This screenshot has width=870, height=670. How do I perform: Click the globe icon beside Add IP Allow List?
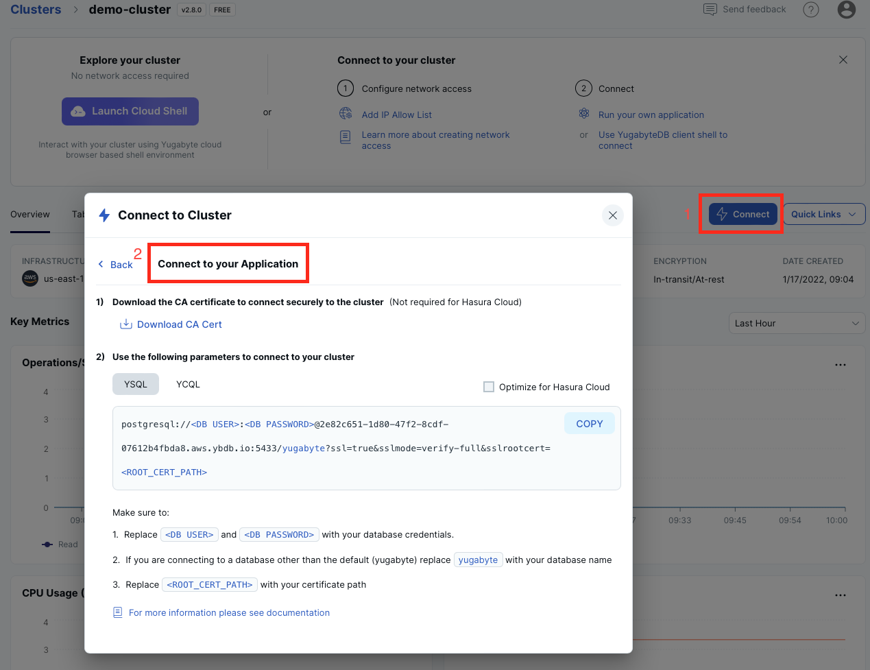coord(346,113)
